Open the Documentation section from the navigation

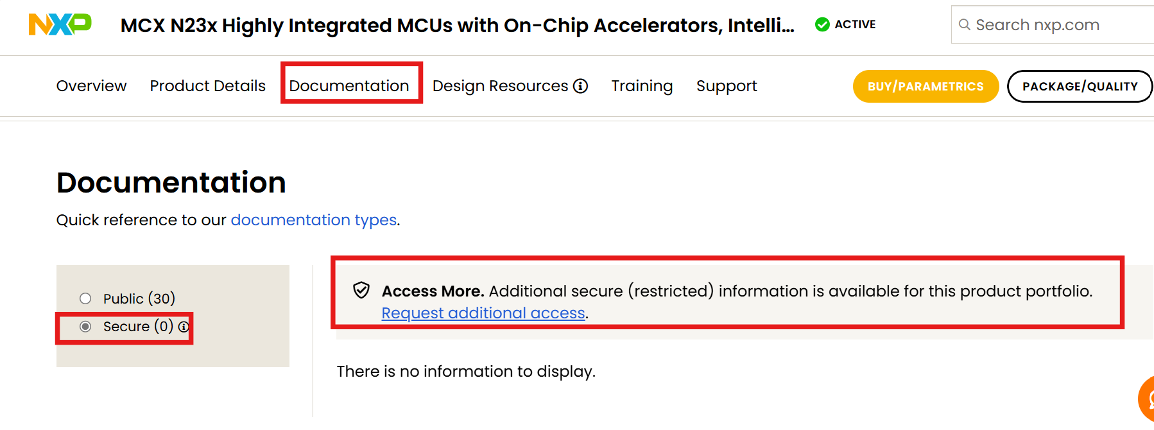[350, 85]
